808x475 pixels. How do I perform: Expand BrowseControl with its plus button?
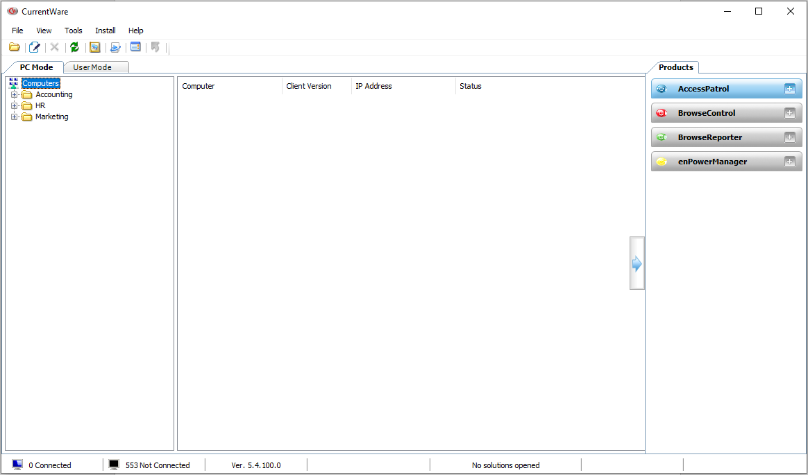[x=789, y=113]
